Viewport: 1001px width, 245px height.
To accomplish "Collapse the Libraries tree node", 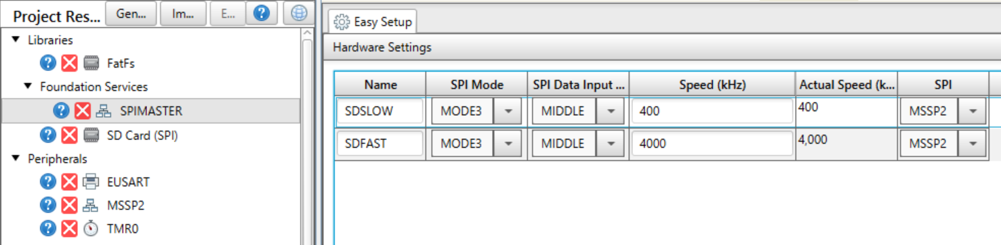I will 16,40.
